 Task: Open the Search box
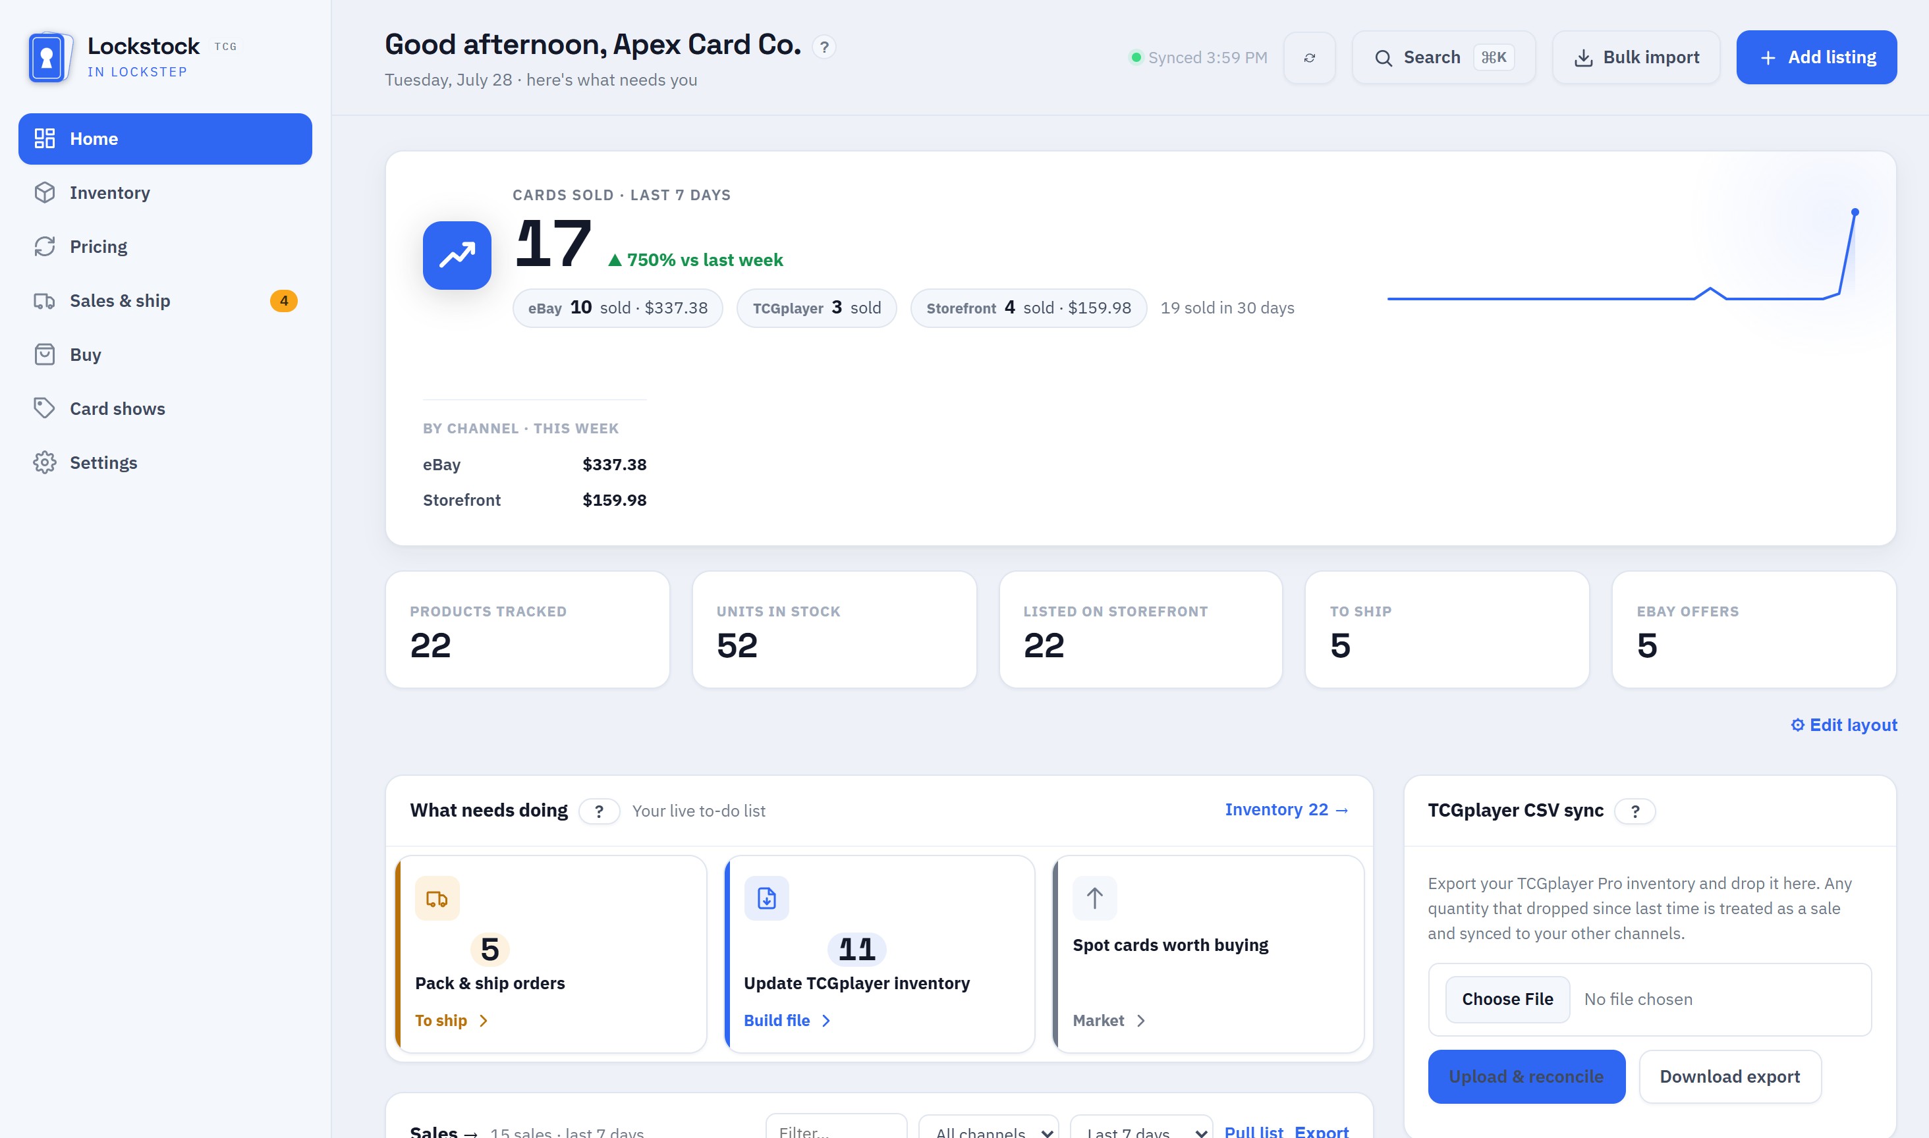click(1443, 57)
